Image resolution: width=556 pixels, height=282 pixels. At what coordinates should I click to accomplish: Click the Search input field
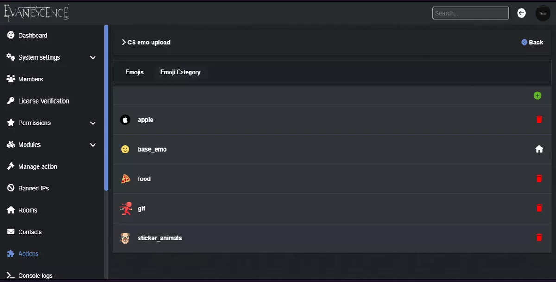pos(470,13)
